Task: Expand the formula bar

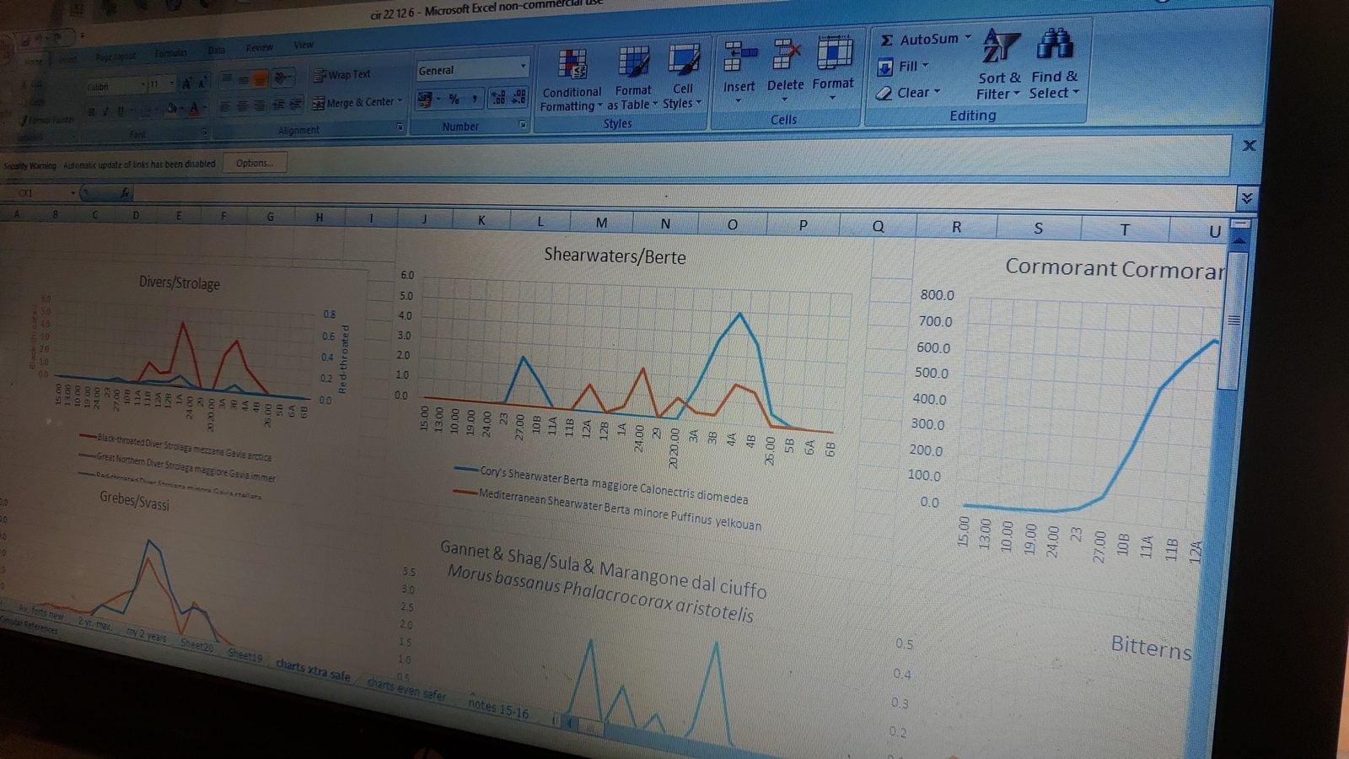Action: 1246,198
